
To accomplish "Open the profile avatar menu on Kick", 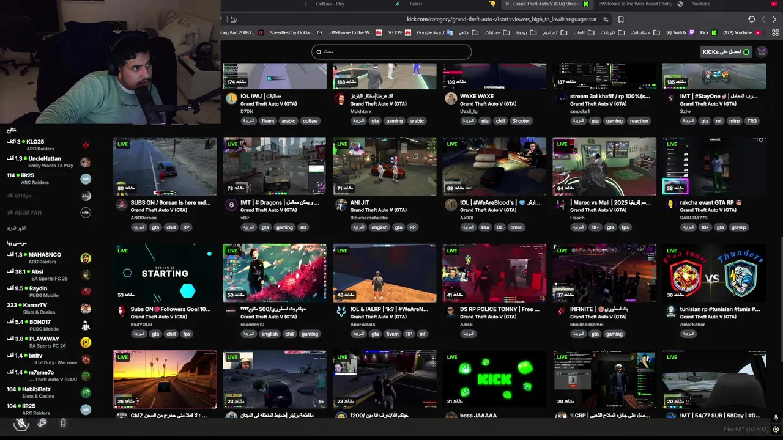I will pos(762,52).
